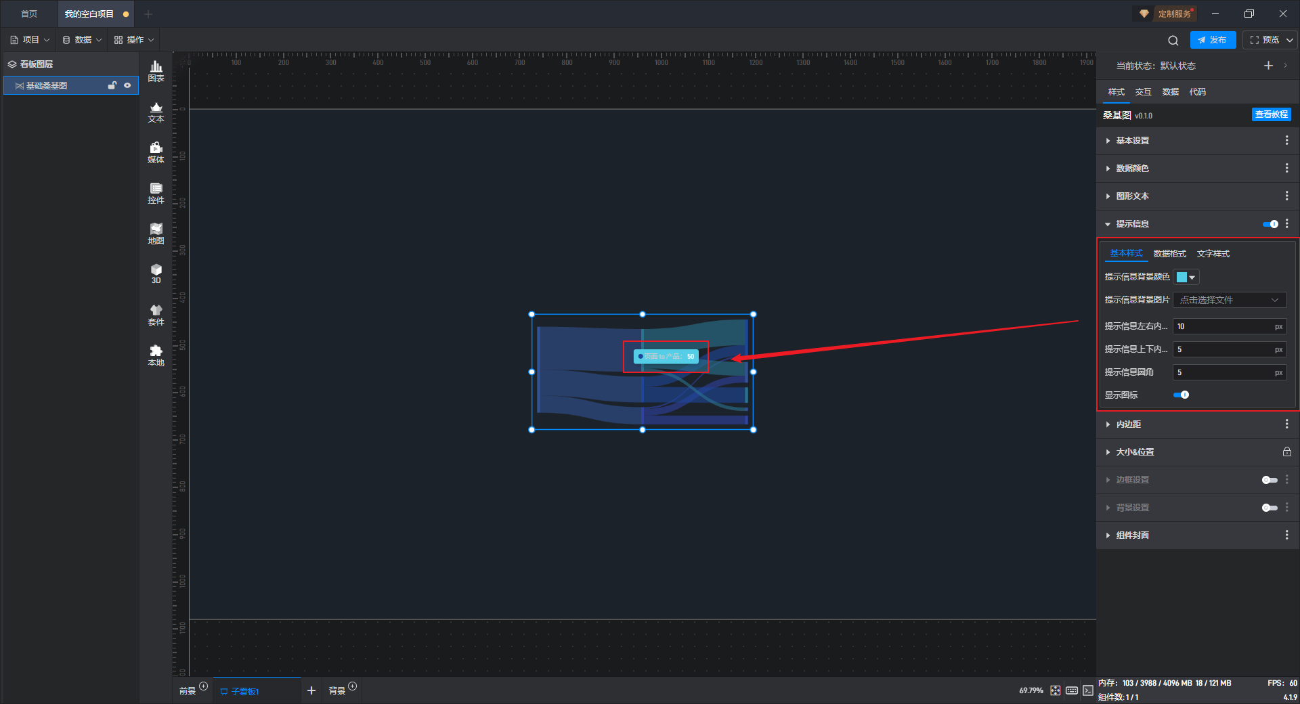This screenshot has height=704, width=1300.
Task: Select the 基础桑基图 layer row
Action: point(71,85)
